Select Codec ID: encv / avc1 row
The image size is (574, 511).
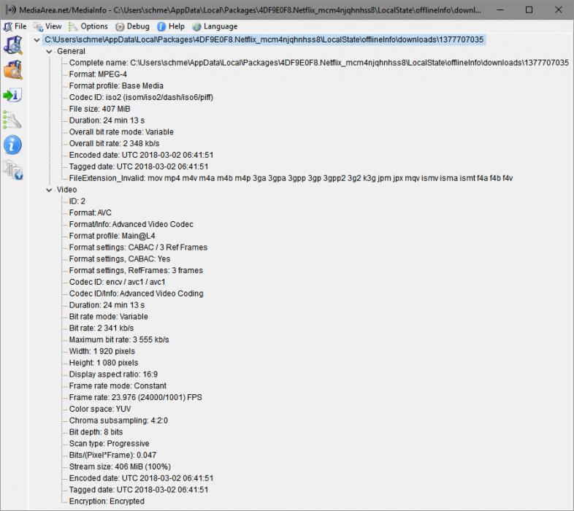(x=117, y=282)
